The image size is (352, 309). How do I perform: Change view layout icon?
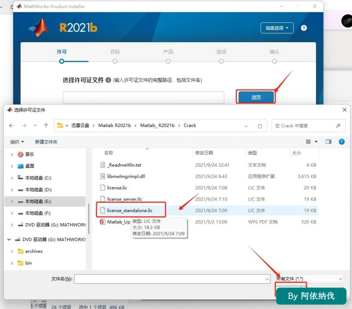308,142
